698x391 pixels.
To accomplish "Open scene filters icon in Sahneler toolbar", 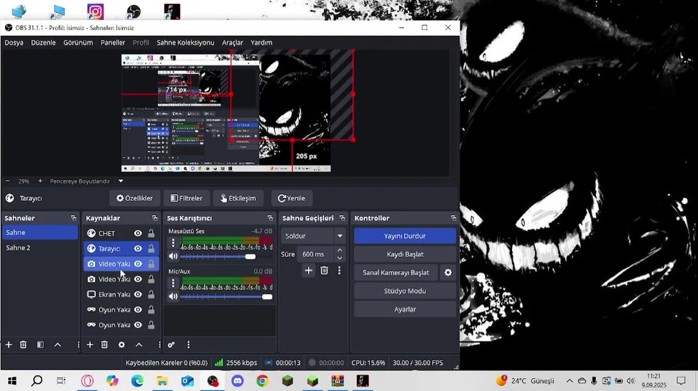I will click(40, 345).
